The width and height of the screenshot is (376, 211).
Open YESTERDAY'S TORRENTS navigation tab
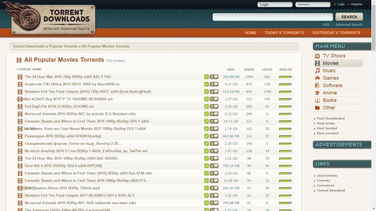336,33
